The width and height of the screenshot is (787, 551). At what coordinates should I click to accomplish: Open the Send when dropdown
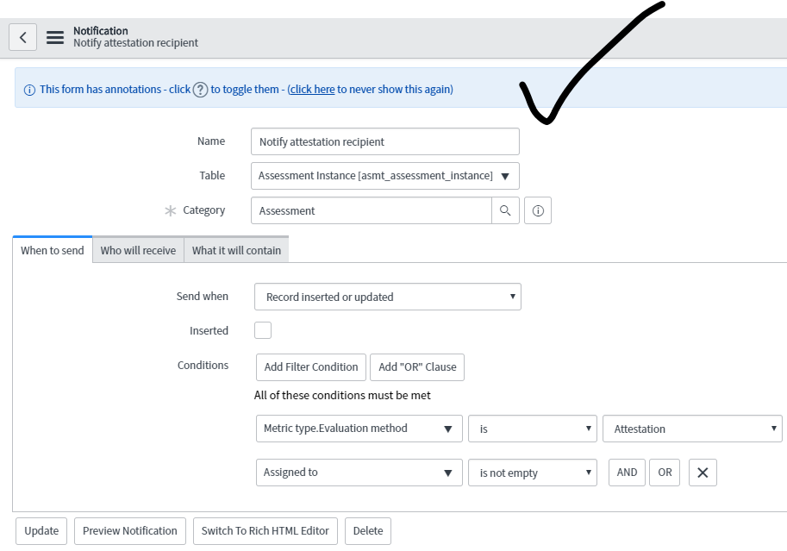pos(387,296)
